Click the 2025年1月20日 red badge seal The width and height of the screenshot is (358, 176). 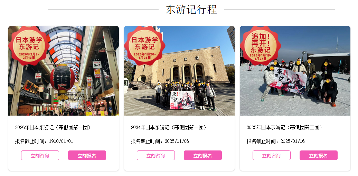tap(144, 46)
